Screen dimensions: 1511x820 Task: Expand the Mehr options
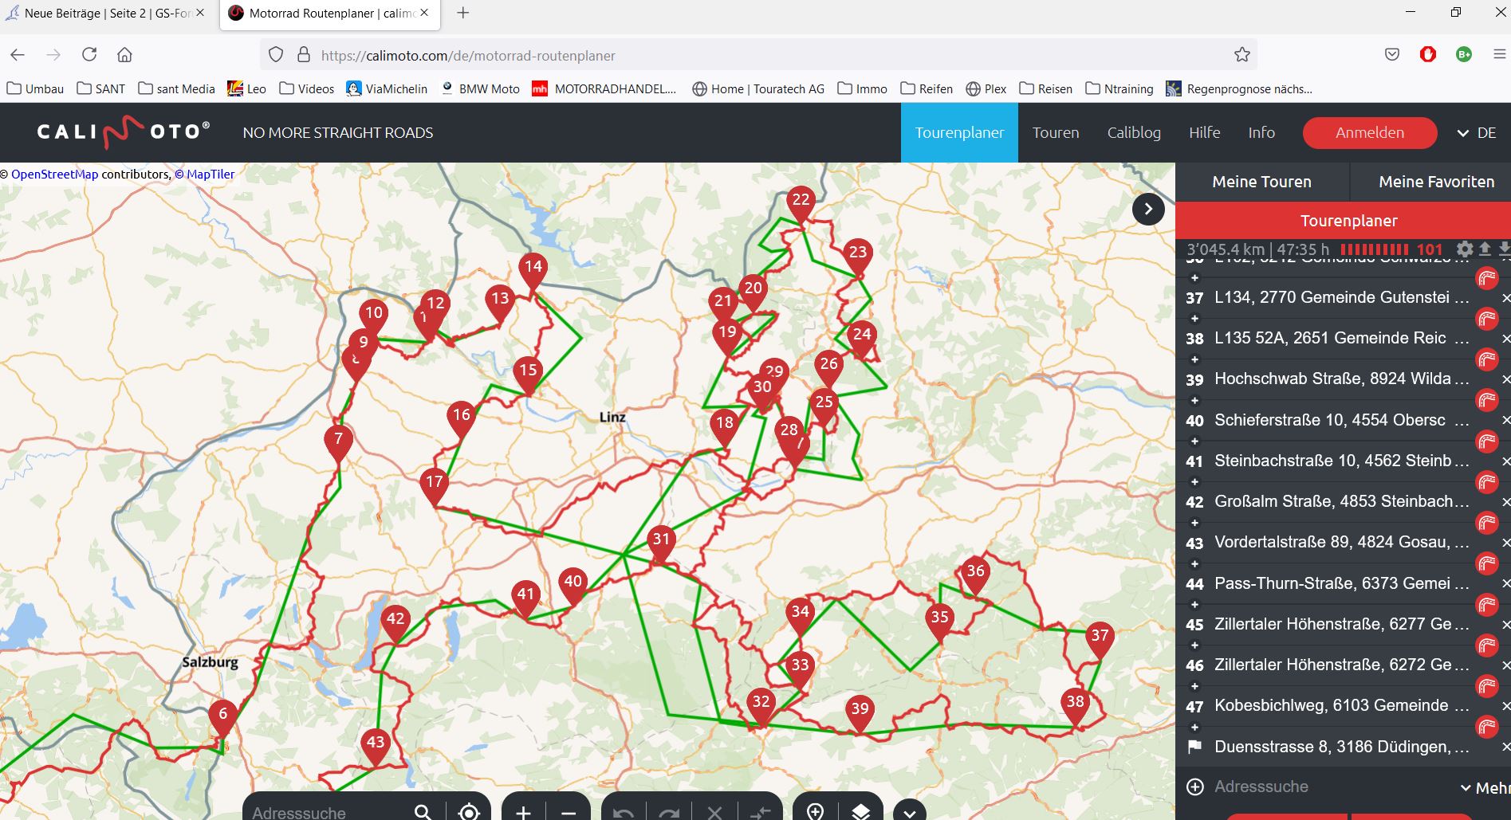point(1485,788)
